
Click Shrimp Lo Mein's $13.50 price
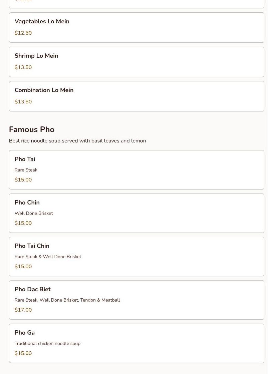click(x=23, y=67)
